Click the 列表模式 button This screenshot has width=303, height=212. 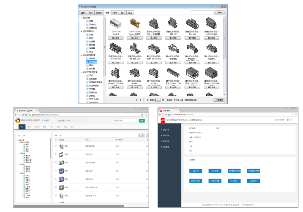(x=219, y=100)
